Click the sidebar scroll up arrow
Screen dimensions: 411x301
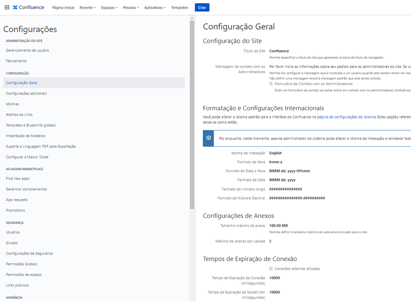click(x=192, y=18)
